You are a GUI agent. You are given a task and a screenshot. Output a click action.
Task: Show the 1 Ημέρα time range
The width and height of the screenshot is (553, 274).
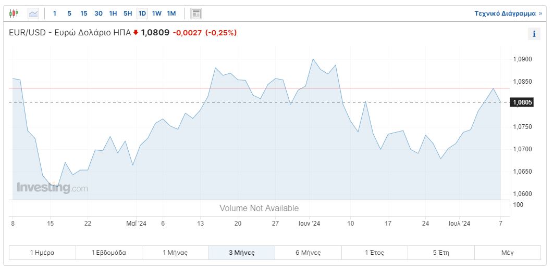tap(42, 253)
